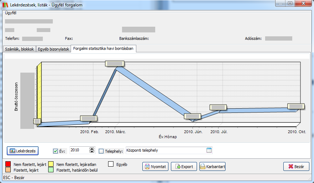314x183 pixels.
Task: Click the green Fizetett, határidőn belül swatch
Action: tap(50, 170)
